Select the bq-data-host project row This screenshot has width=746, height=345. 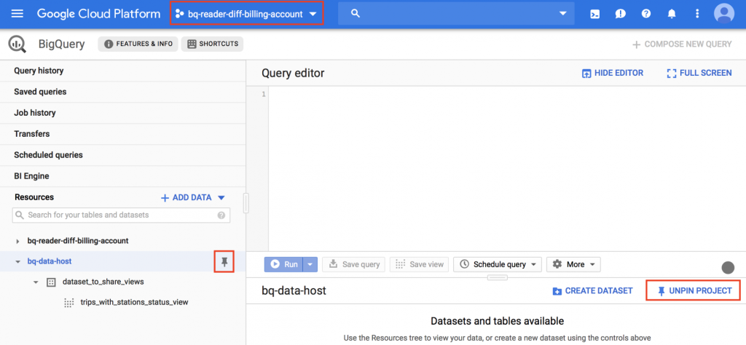pos(122,261)
